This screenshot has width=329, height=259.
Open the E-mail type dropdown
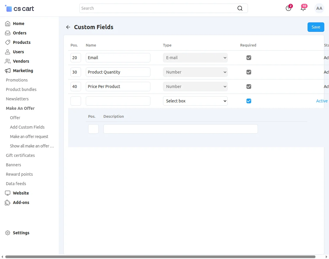[x=195, y=58]
